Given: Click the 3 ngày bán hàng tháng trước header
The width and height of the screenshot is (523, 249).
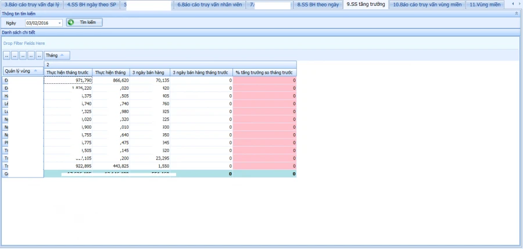Looking at the screenshot, I should tap(202, 72).
